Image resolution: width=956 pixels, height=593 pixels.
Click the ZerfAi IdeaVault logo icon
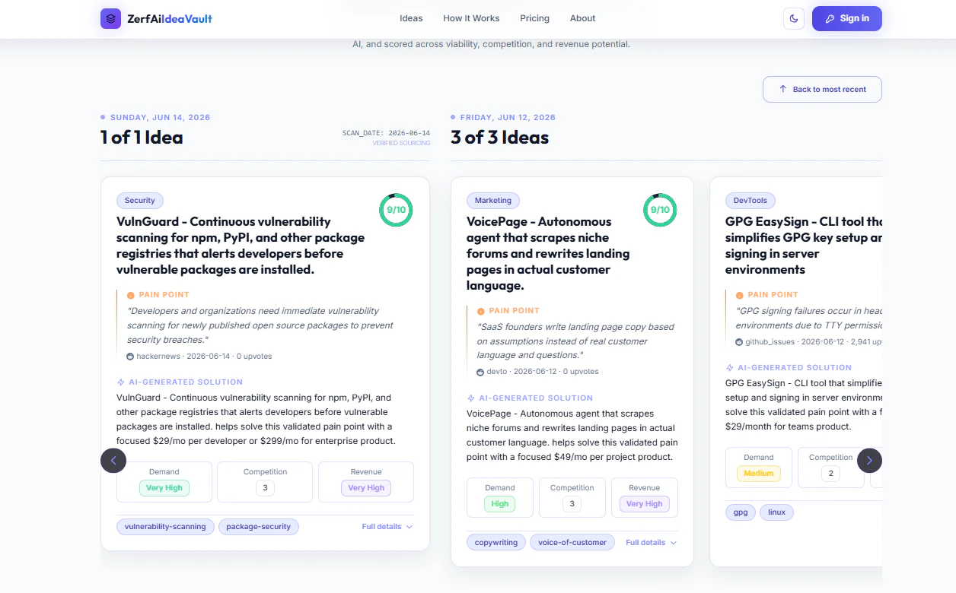(x=111, y=18)
